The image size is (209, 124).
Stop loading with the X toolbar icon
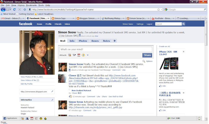click(x=20, y=10)
